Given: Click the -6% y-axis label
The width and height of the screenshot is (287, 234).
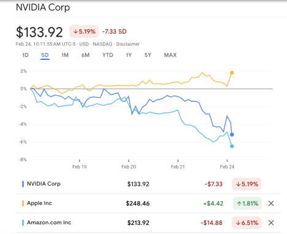Looking at the screenshot, I should 23,142.
